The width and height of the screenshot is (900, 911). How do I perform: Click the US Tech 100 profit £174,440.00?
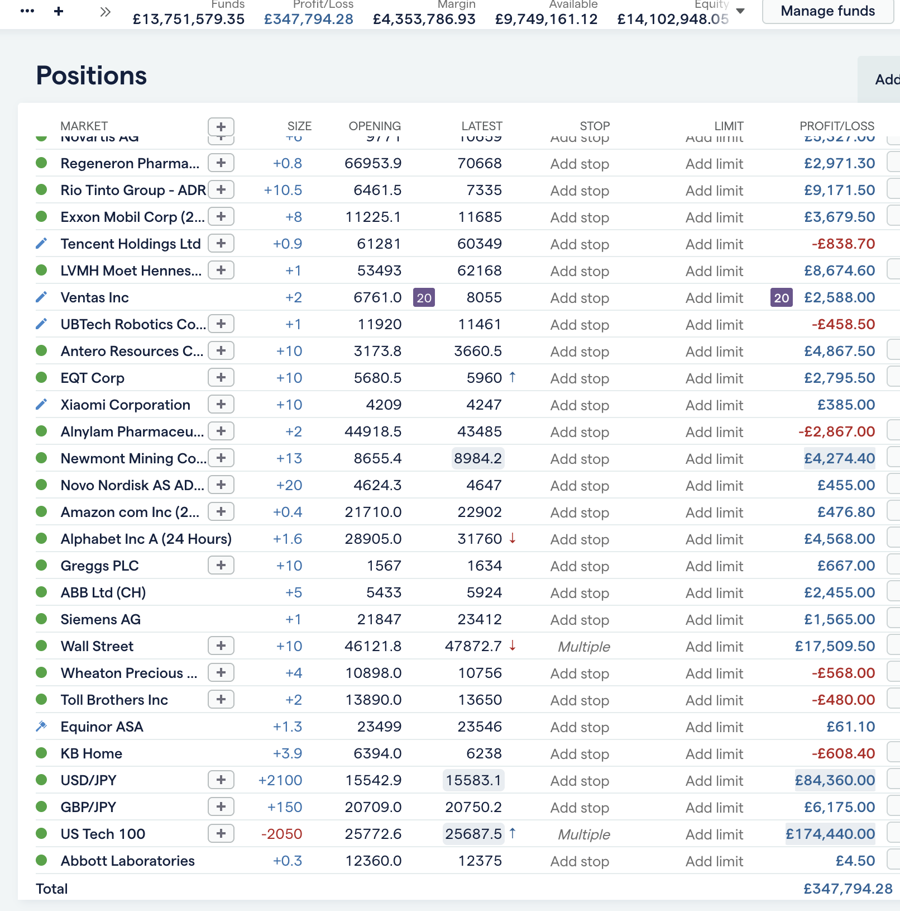point(830,834)
